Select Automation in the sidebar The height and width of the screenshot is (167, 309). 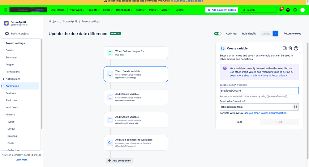(20, 86)
